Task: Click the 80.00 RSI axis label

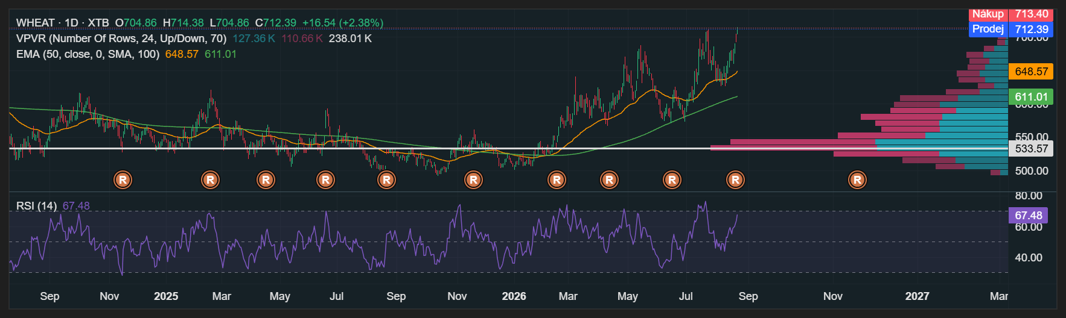Action: pyautogui.click(x=1029, y=196)
